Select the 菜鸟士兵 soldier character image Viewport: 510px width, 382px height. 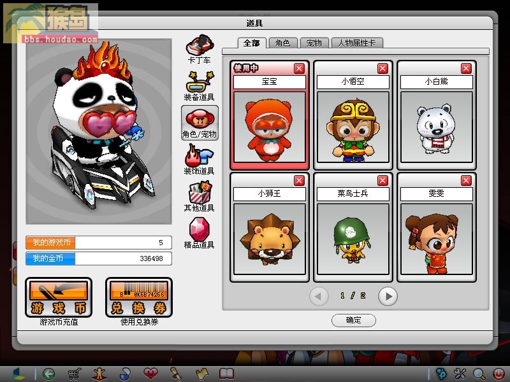[x=353, y=239]
